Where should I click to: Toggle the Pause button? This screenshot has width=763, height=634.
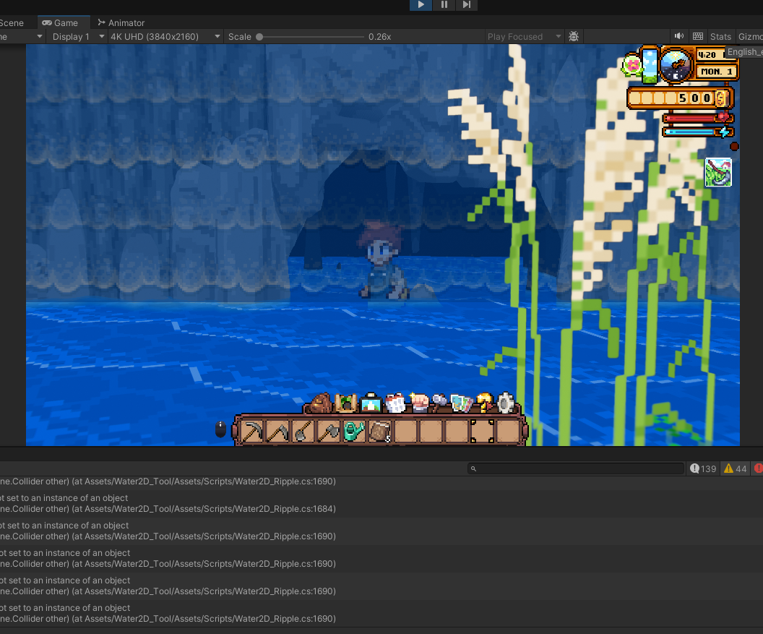tap(444, 5)
